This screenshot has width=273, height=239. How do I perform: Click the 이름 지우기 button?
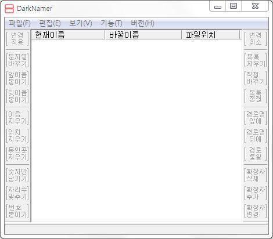pyautogui.click(x=17, y=118)
